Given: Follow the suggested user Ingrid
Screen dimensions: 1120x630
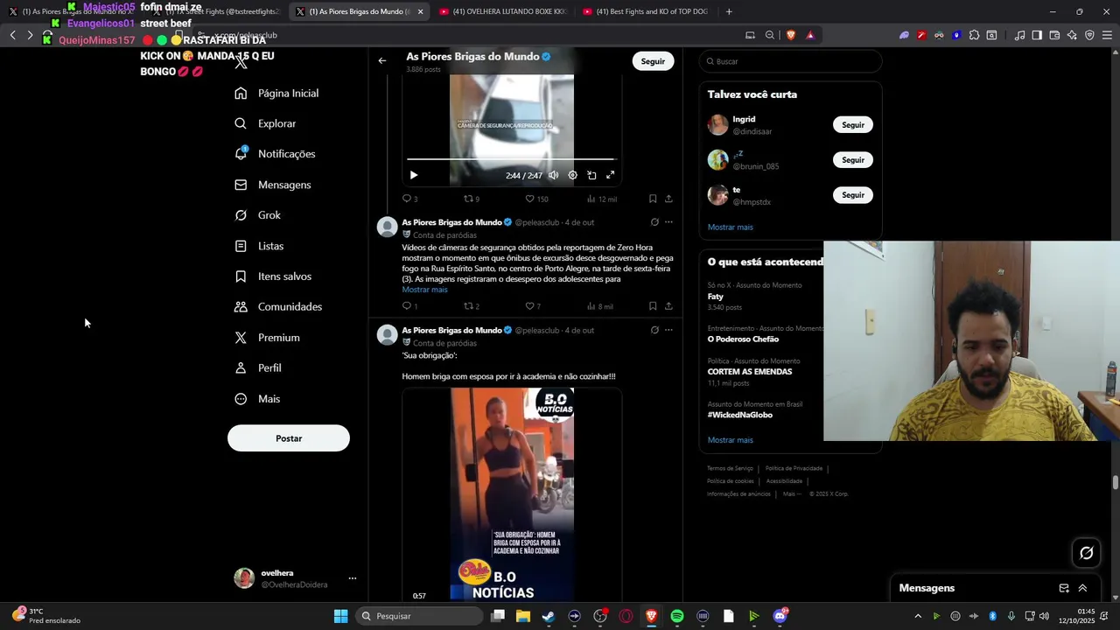Looking at the screenshot, I should pyautogui.click(x=853, y=125).
